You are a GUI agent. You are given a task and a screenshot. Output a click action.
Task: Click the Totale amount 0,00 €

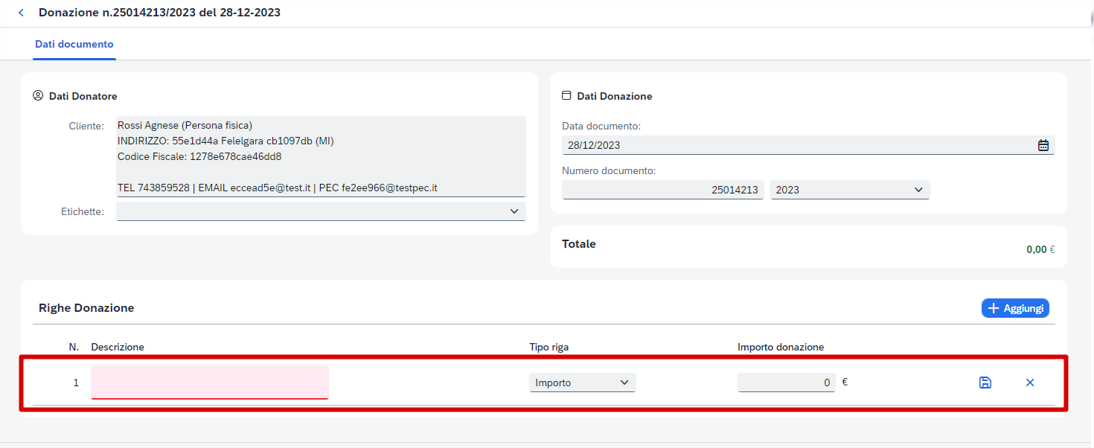[x=1040, y=250]
